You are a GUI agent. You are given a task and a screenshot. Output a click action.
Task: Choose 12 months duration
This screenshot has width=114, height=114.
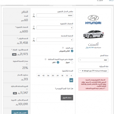(67, 75)
